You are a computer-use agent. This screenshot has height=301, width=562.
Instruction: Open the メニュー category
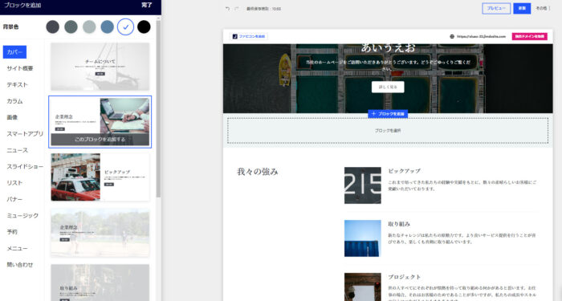coord(17,248)
